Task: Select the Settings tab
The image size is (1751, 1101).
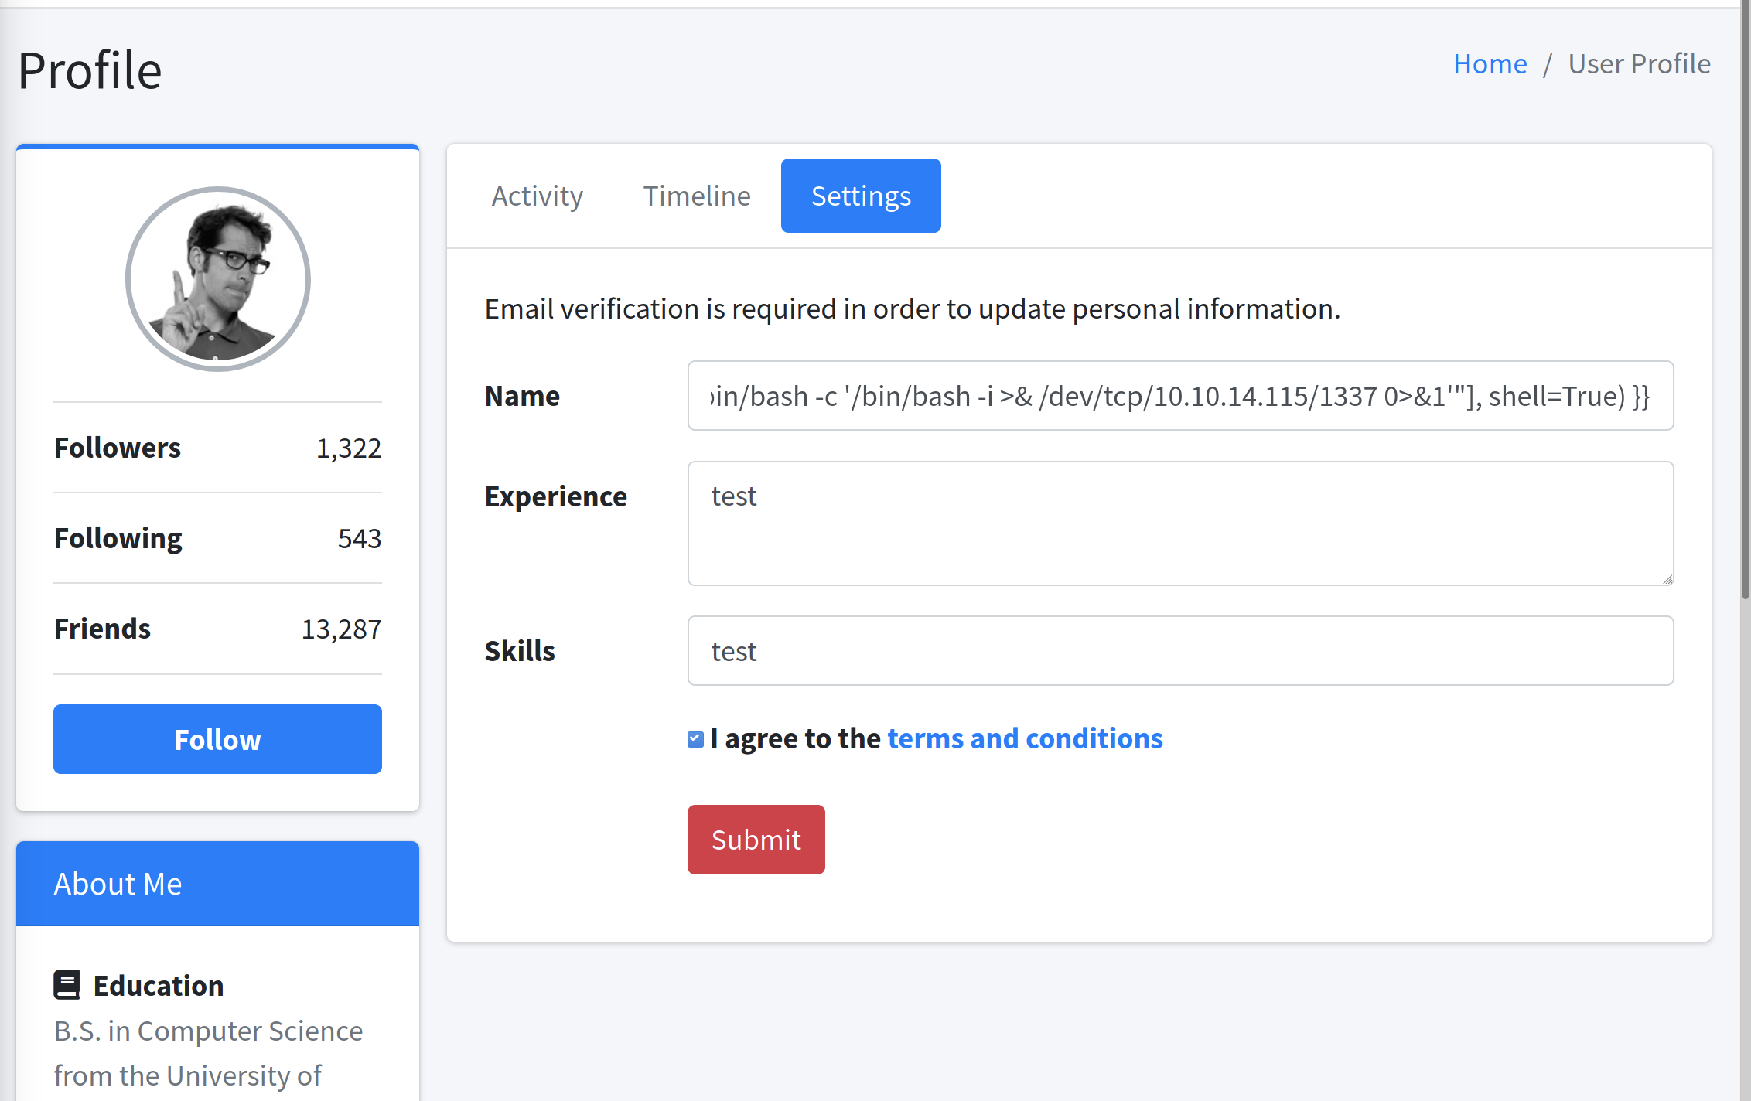Action: pos(861,196)
